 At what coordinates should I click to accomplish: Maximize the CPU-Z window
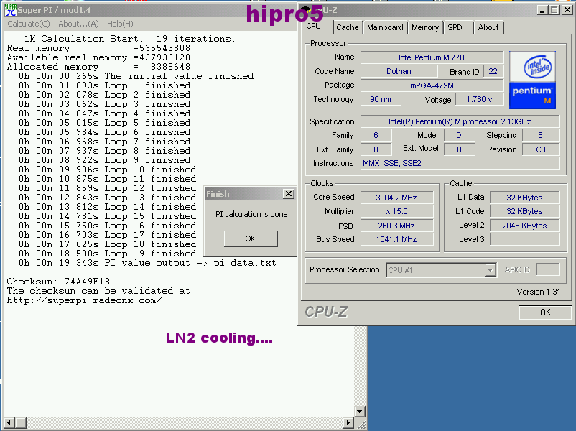click(x=555, y=9)
